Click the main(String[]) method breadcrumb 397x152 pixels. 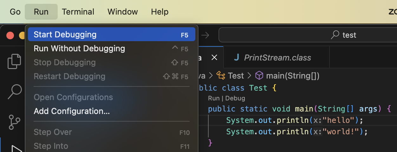[x=292, y=76]
